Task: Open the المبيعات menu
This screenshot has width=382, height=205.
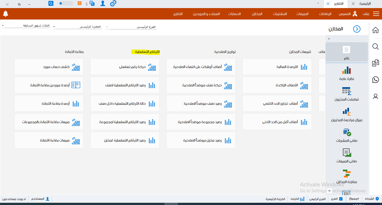Action: click(302, 14)
